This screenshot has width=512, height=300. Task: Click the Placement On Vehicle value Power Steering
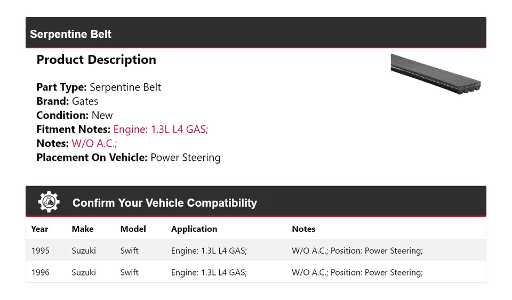pos(185,158)
